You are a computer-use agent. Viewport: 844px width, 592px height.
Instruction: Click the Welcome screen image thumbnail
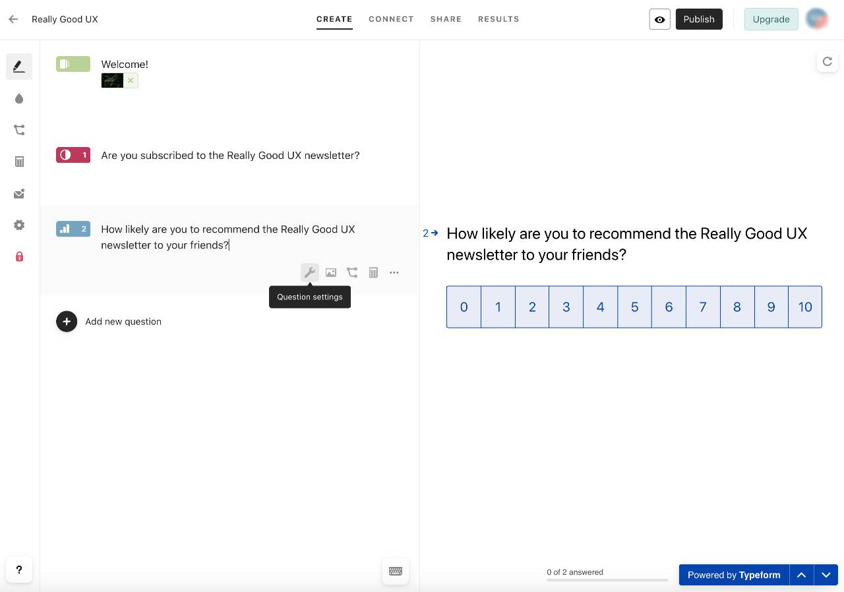(112, 80)
